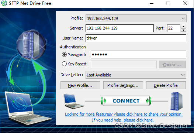Image resolution: width=194 pixels, height=133 pixels.
Task: Minimize the SFTP Net Drive window
Action: [x=152, y=3]
